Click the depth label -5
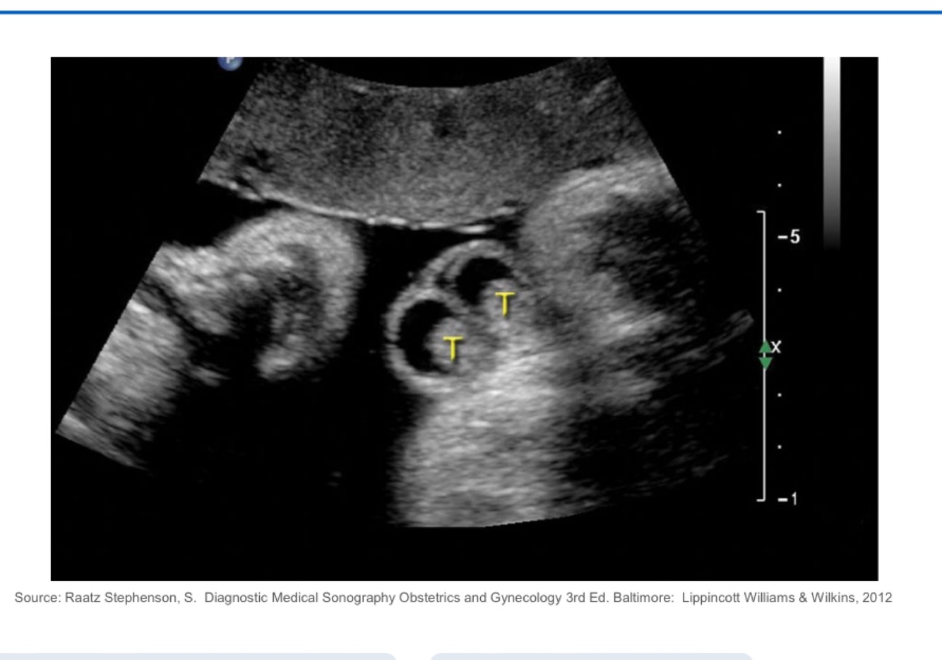This screenshot has height=660, width=942. 789,237
